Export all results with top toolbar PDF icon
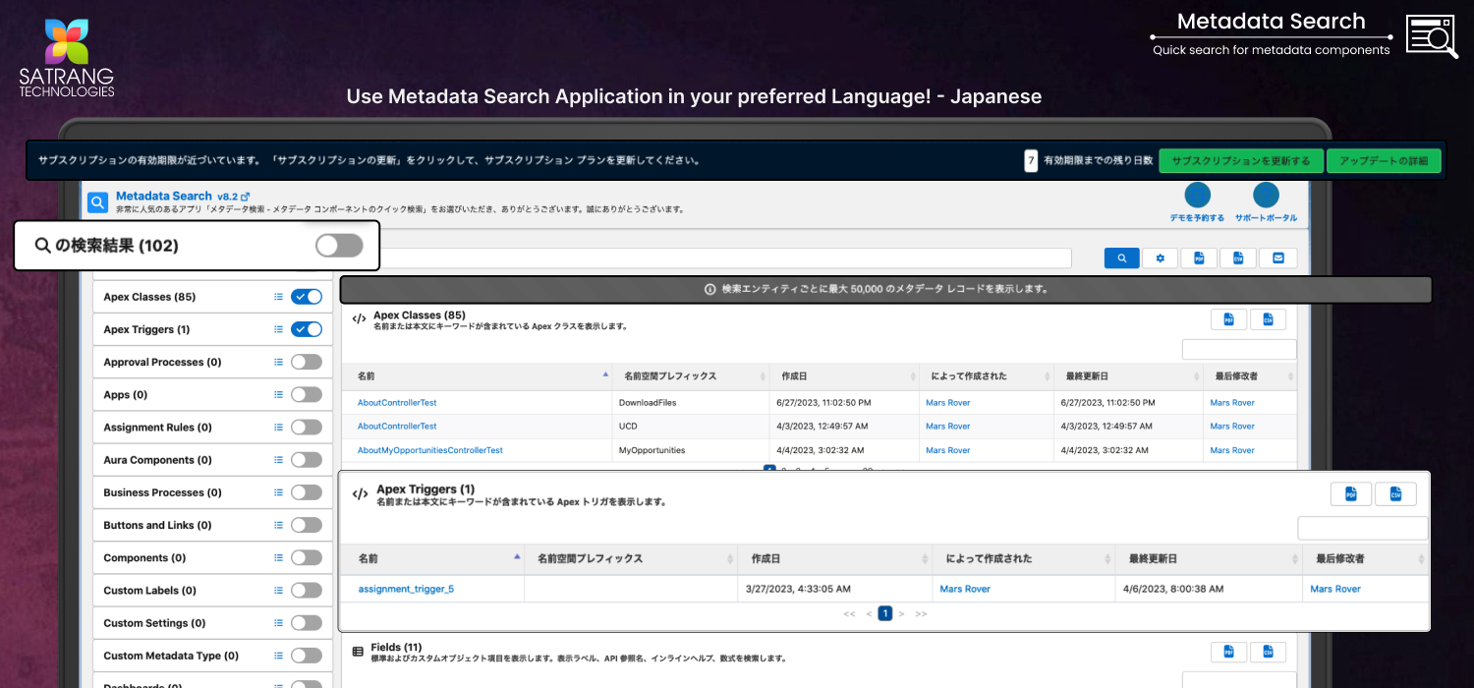The image size is (1474, 688). pos(1199,258)
